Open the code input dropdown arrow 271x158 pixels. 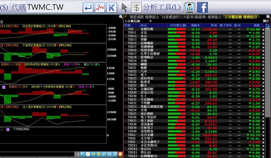pos(79,7)
